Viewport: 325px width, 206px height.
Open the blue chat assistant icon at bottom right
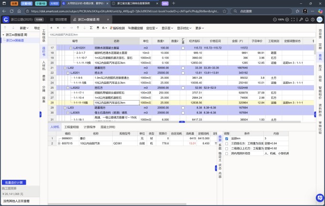(319, 197)
